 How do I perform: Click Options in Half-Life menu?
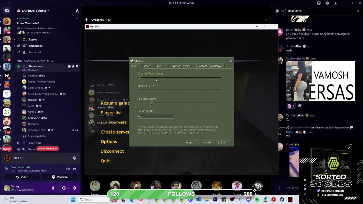109,142
